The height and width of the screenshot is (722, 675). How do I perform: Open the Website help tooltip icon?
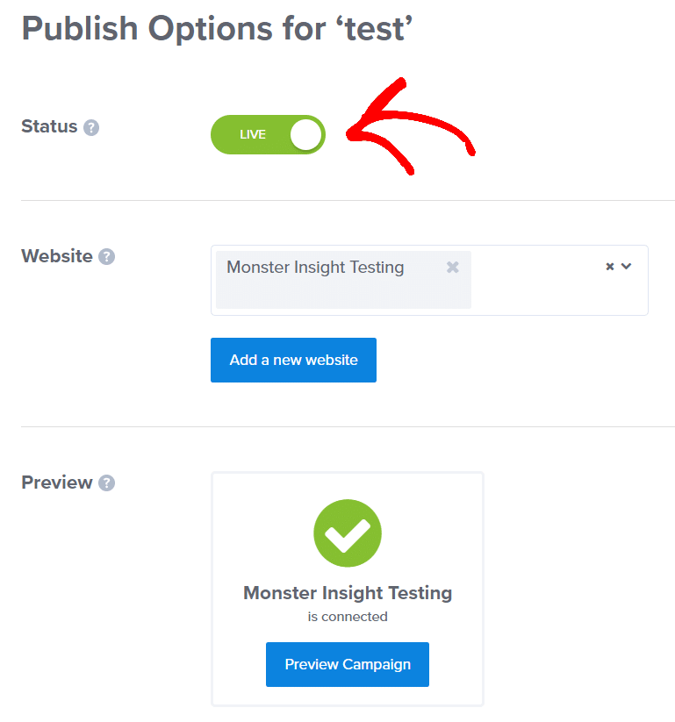click(x=107, y=256)
